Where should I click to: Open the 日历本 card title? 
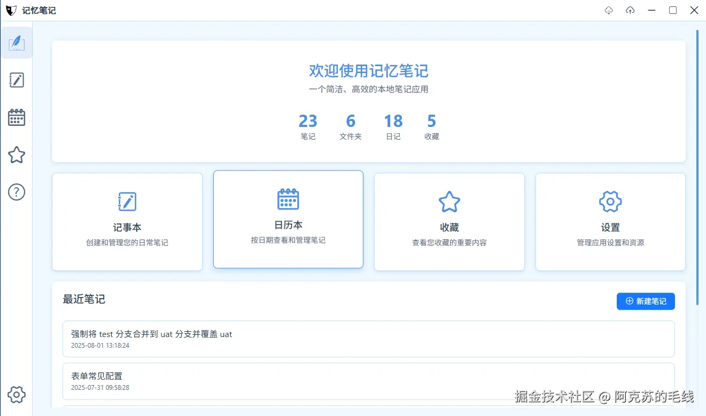tap(288, 225)
